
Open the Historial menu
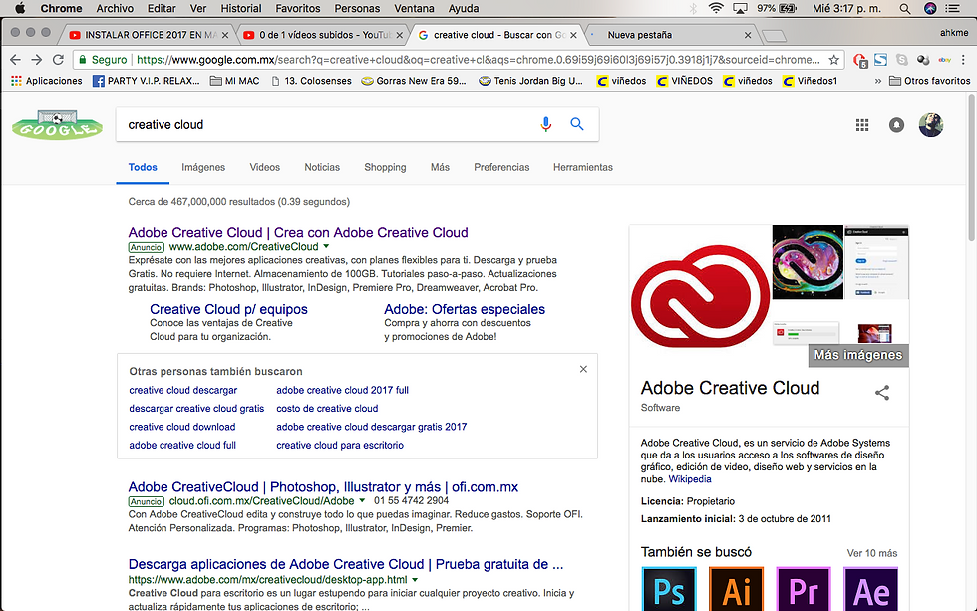coord(241,8)
